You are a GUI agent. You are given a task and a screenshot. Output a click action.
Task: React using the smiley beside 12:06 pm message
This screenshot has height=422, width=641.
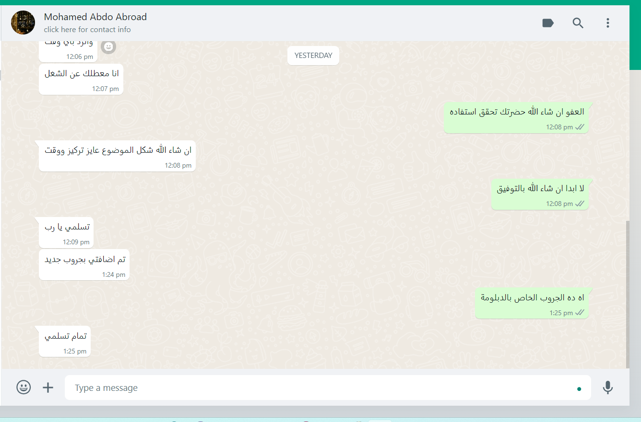(109, 46)
